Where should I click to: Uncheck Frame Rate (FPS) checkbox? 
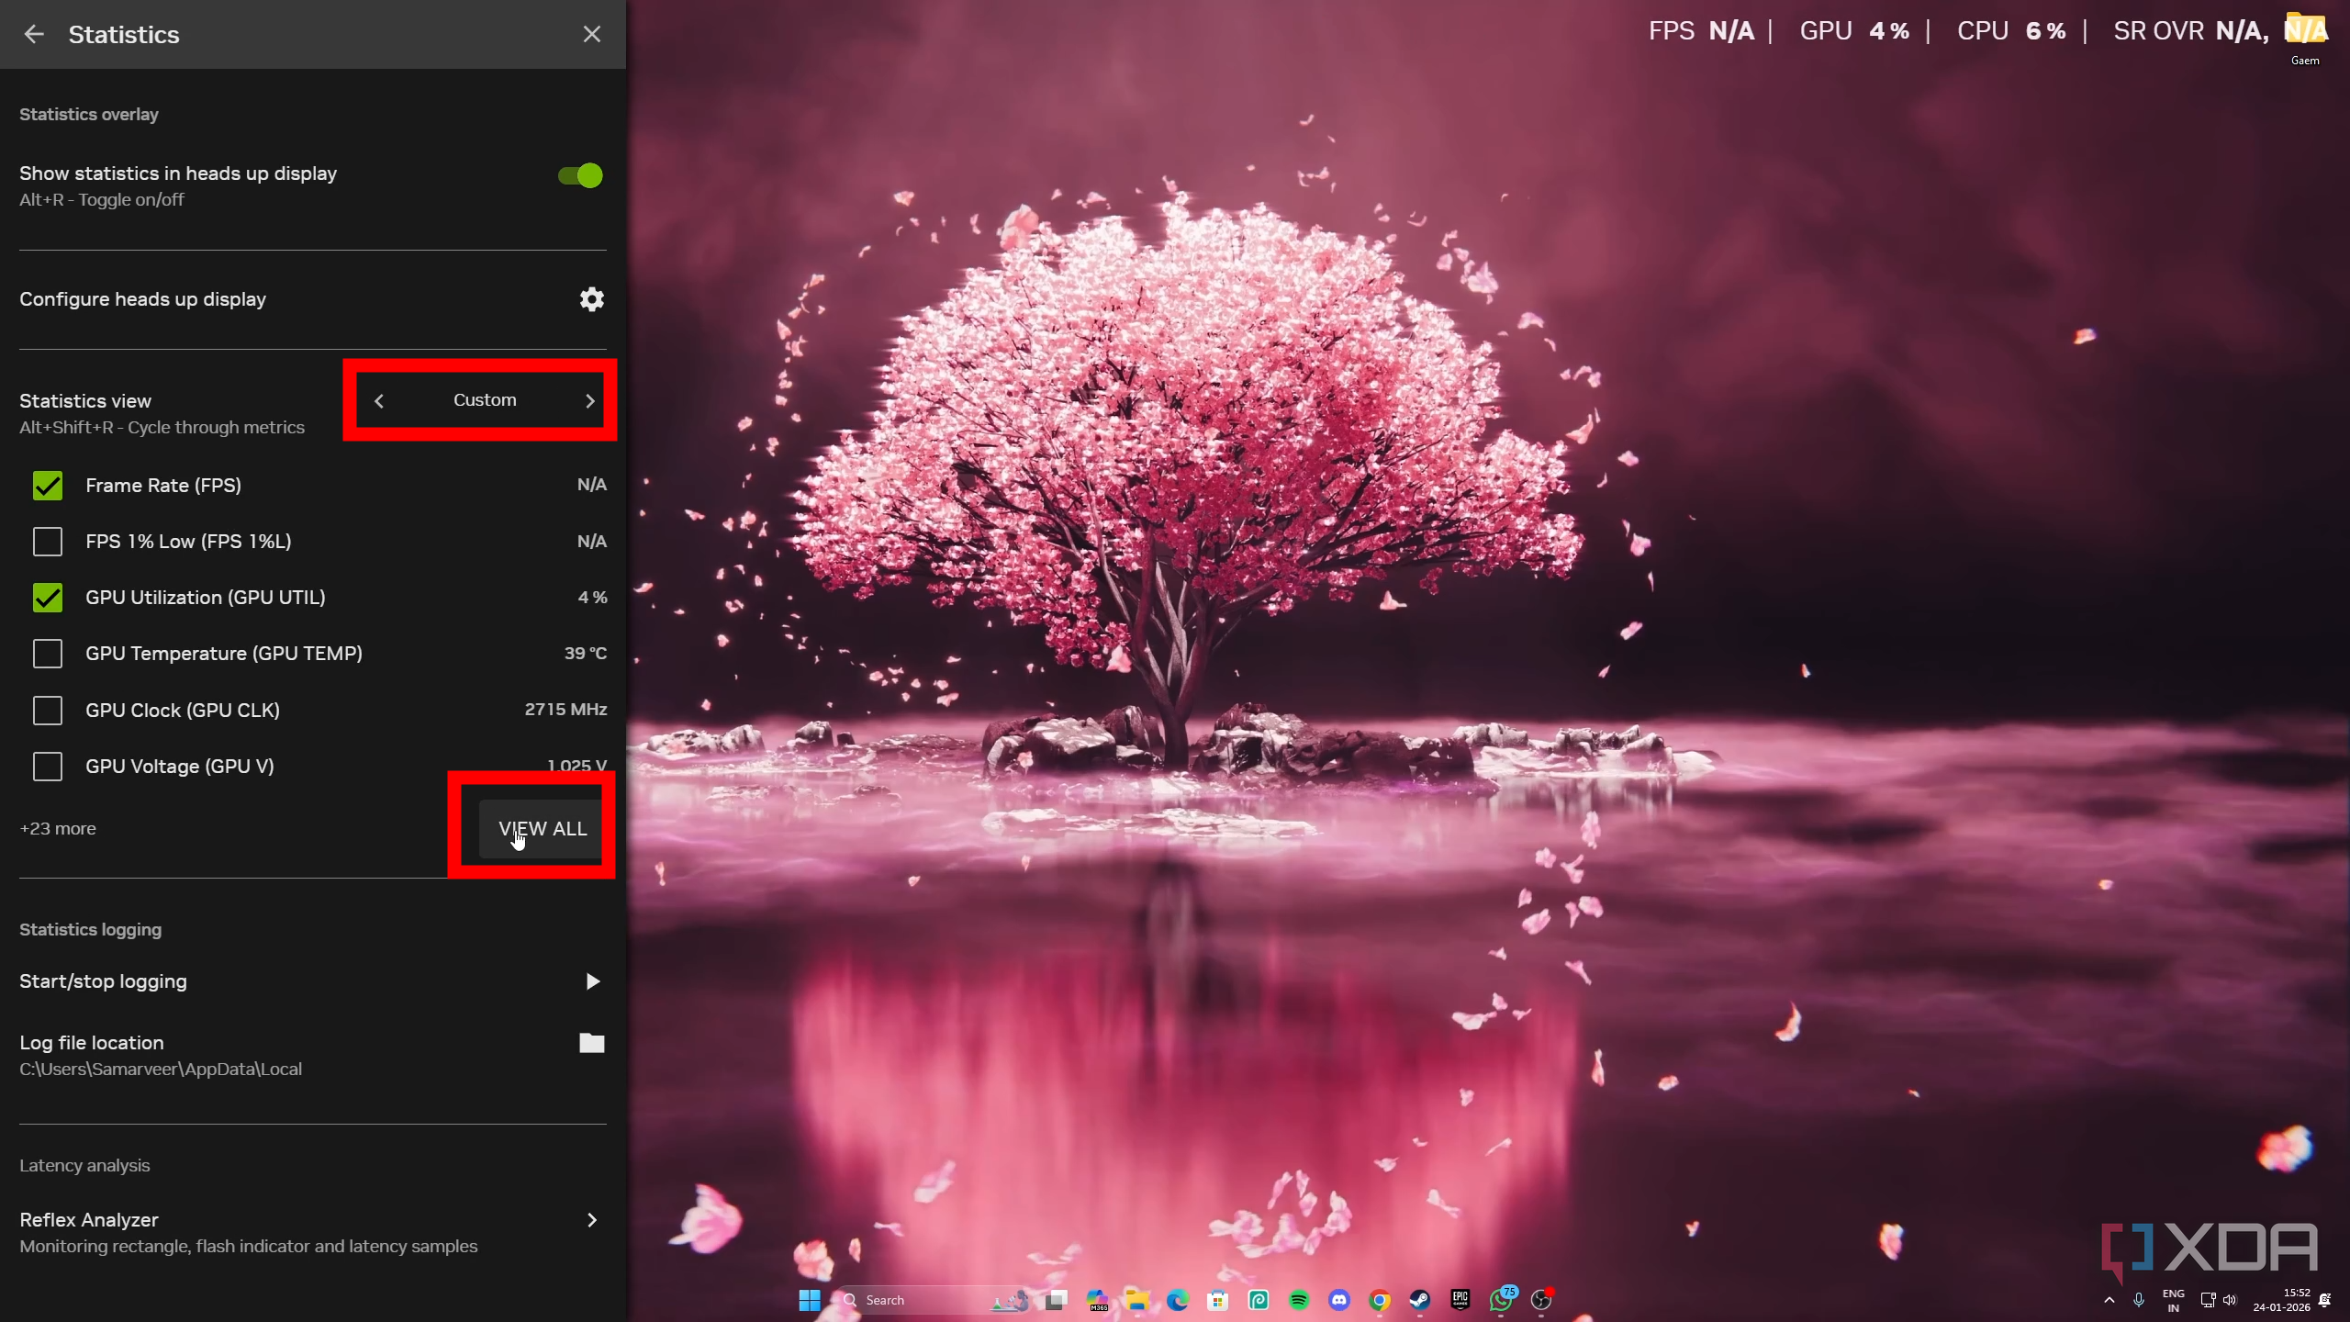48,485
